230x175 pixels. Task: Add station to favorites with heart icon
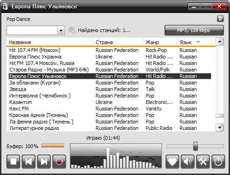coord(172,162)
